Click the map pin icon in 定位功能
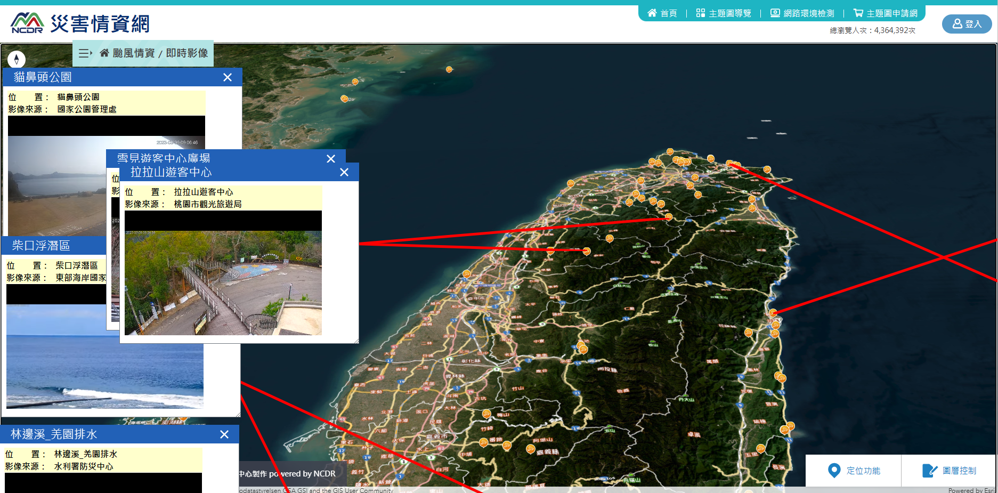998x493 pixels. (x=834, y=471)
